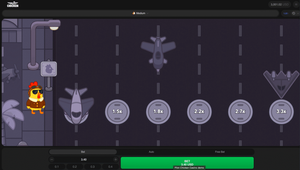The height and width of the screenshot is (170, 300).
Task: Click the round history clock icon
Action: pos(294,13)
